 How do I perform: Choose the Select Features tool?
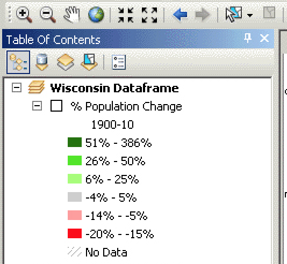click(x=234, y=14)
